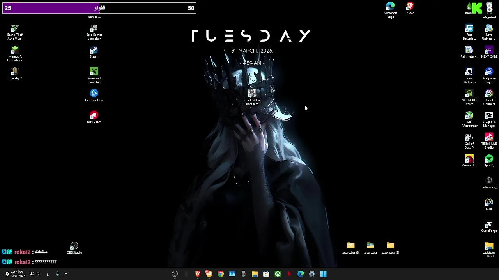Open Grand Theft Auto V desktop shortcut
Viewport: 499px width, 280px height.
(x=15, y=32)
